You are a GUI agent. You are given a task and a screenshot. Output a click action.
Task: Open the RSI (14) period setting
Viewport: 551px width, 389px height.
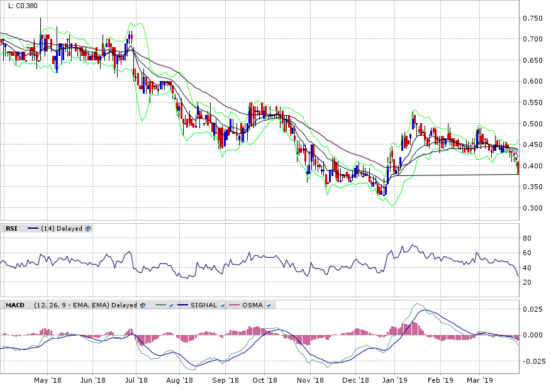(x=47, y=229)
